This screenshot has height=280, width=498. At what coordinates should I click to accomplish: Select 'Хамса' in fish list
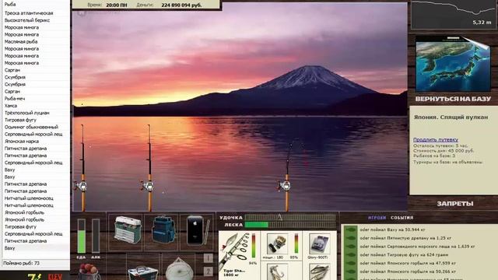click(11, 106)
